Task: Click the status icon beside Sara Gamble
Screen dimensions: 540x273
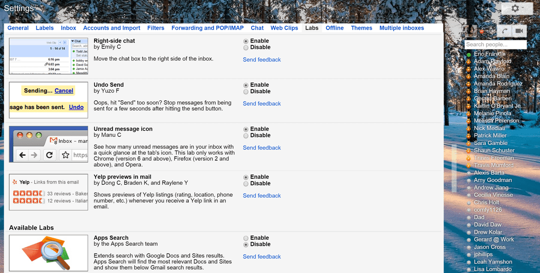Action: 468,143
